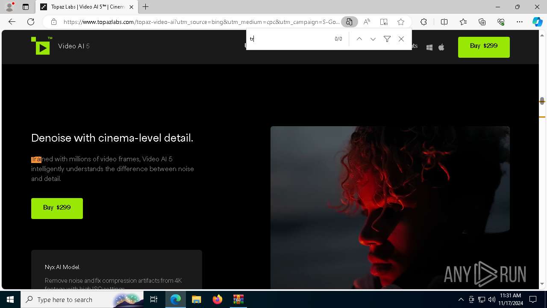The width and height of the screenshot is (547, 308).
Task: Go to previous find result
Action: point(359,39)
